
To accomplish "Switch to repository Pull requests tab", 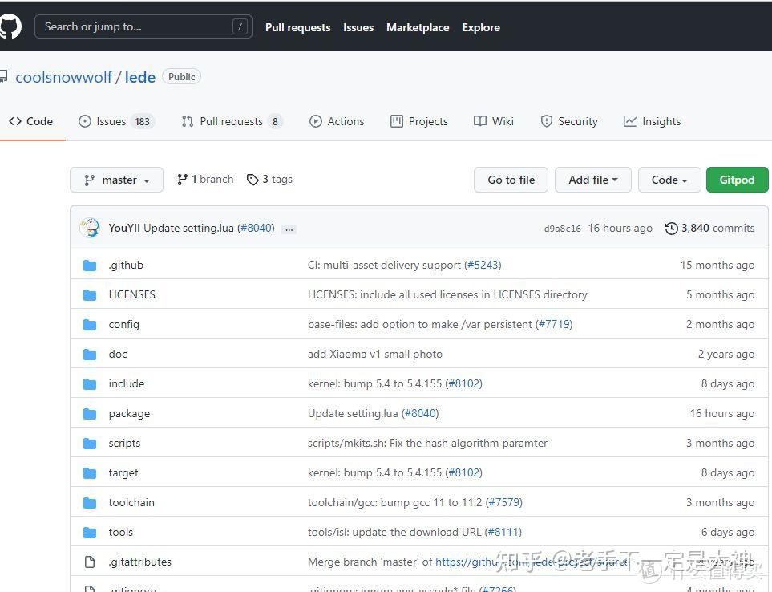I will [x=232, y=121].
